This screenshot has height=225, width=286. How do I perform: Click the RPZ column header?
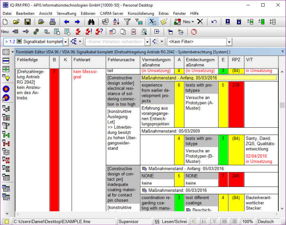pos(236,62)
